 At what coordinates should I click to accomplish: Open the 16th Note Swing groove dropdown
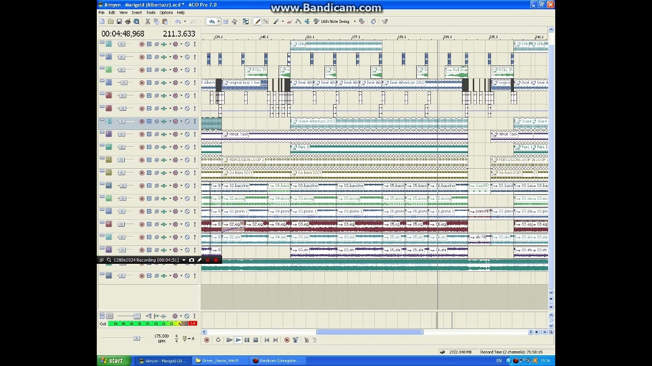tap(355, 21)
